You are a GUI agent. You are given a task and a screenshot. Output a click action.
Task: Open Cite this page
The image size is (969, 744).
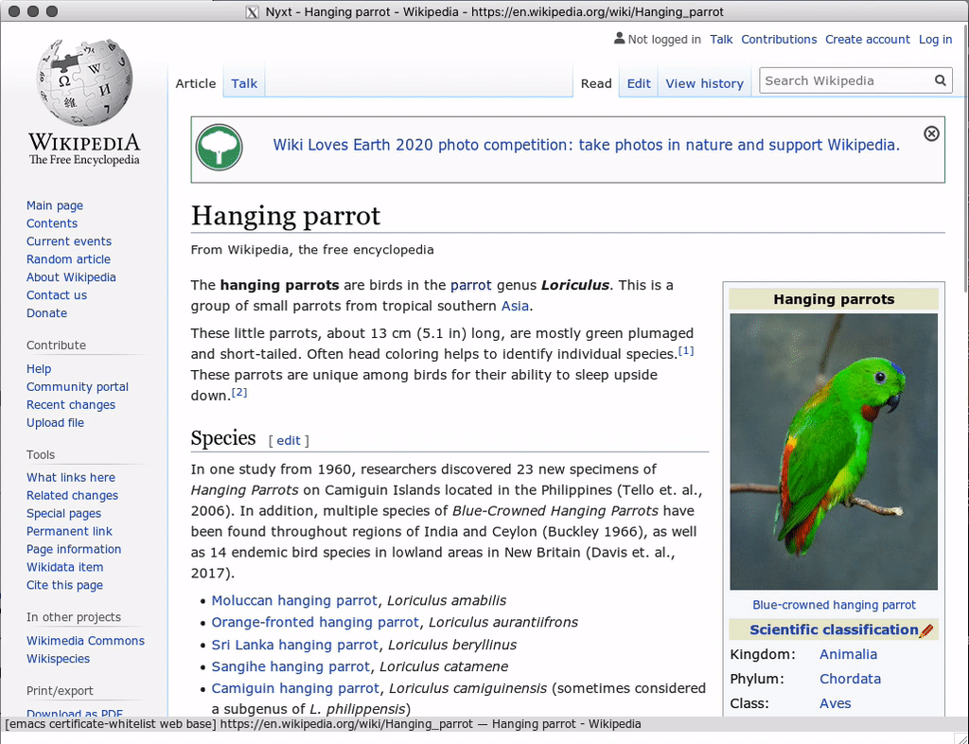click(x=64, y=585)
